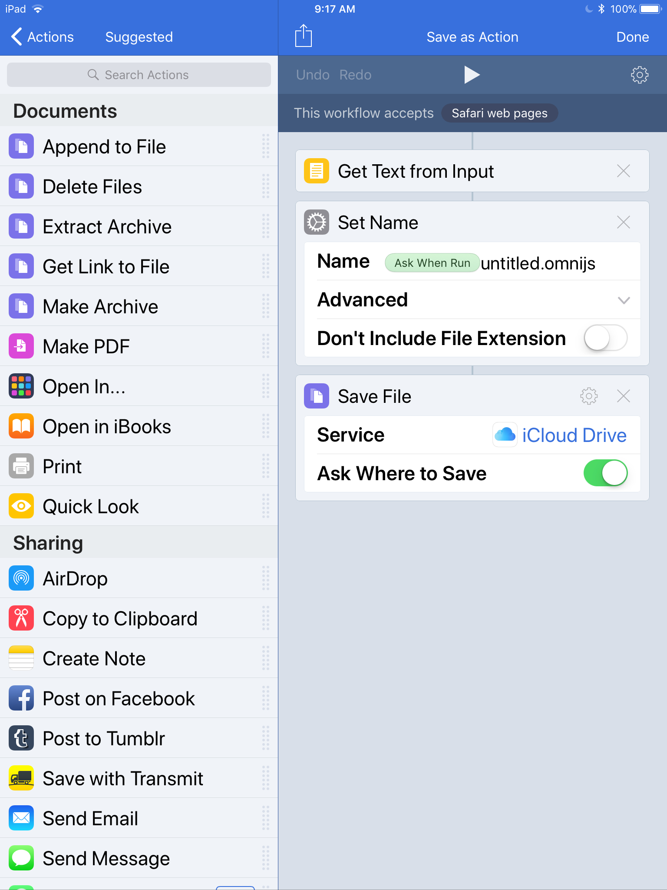The image size is (667, 890).
Task: Tap the share icon in top bar
Action: tap(303, 36)
